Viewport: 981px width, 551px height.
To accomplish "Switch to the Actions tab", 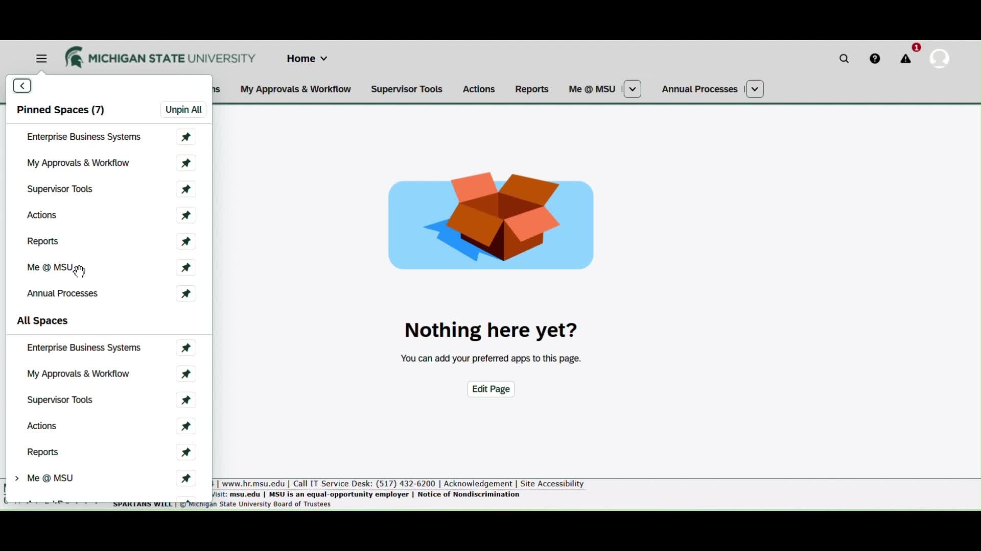I will click(479, 90).
